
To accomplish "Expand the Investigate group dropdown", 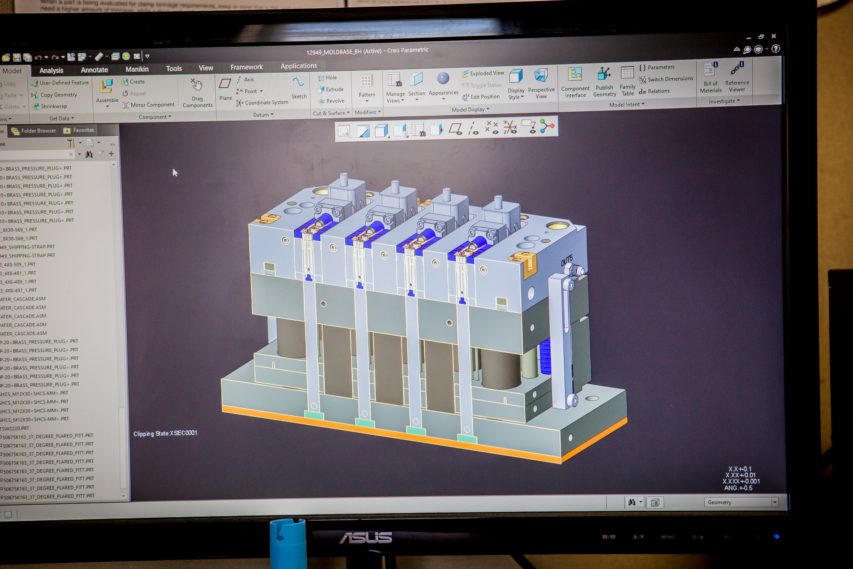I will [724, 101].
